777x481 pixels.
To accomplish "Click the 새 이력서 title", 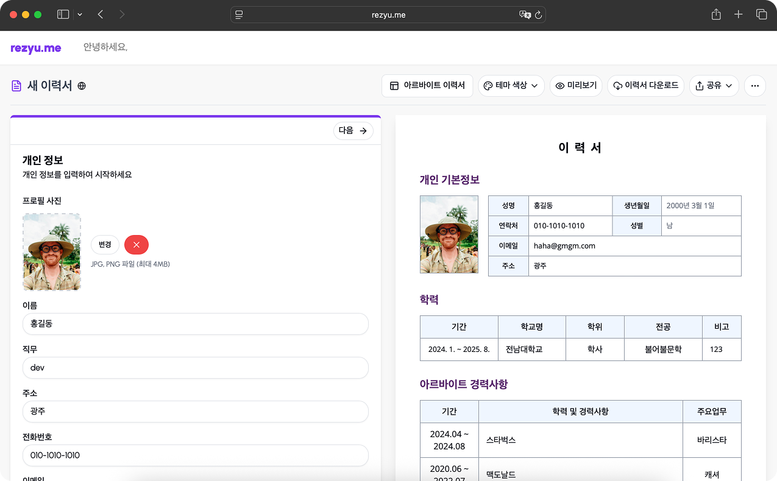I will coord(49,86).
